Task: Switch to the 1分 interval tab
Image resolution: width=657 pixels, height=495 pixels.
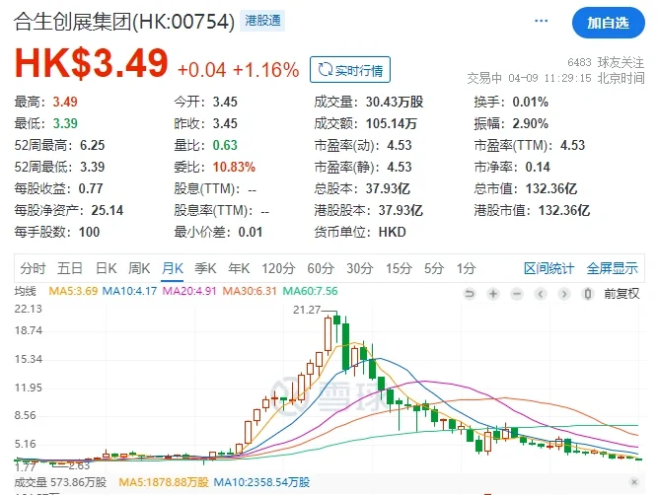Action: click(x=466, y=268)
